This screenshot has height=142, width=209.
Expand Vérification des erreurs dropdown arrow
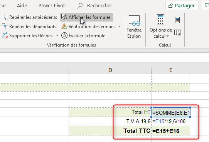(119, 27)
